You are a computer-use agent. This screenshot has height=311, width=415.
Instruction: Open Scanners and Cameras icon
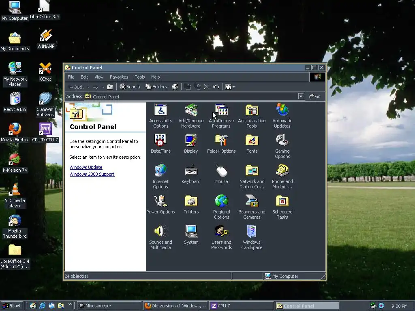pyautogui.click(x=252, y=207)
